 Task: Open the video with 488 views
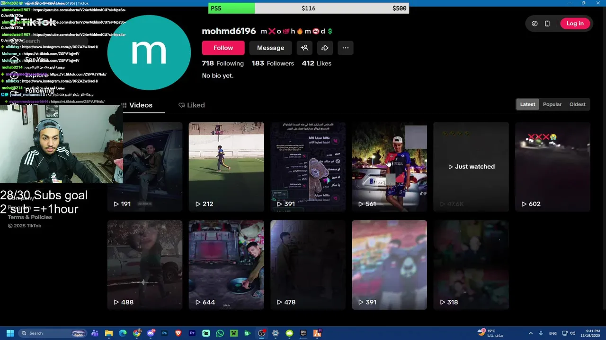[x=145, y=265]
